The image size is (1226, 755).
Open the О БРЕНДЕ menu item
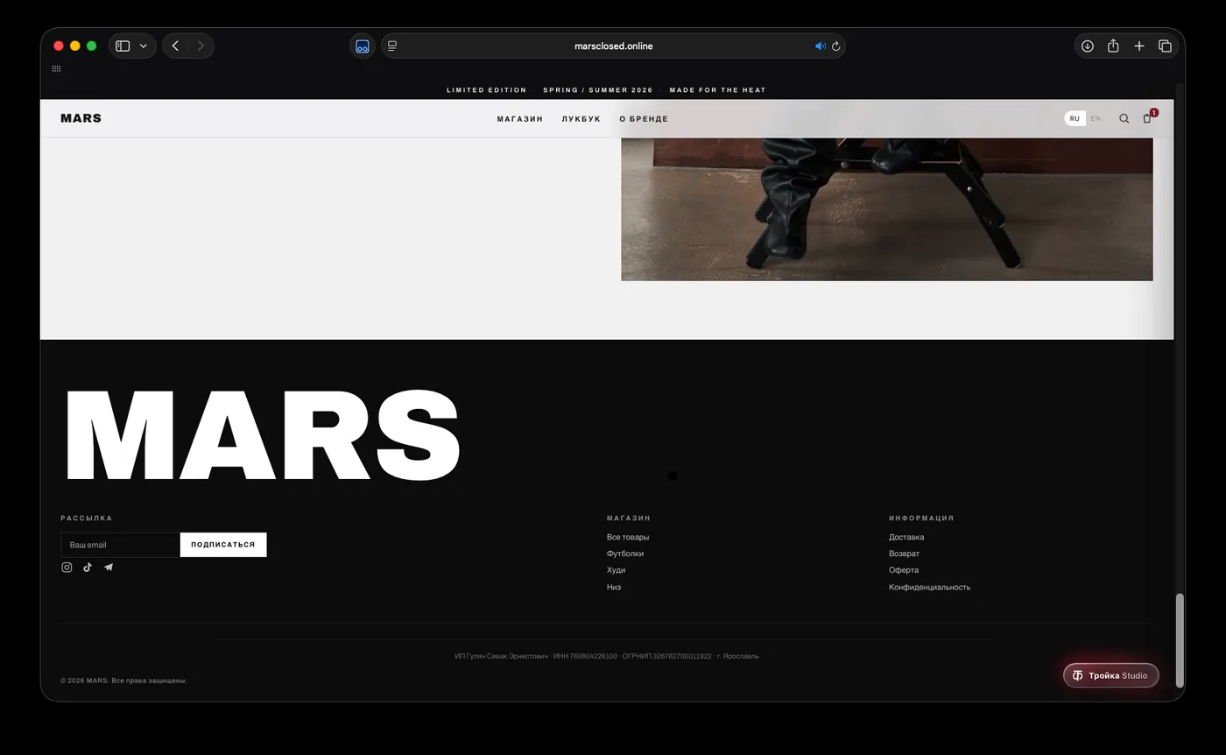click(x=644, y=119)
